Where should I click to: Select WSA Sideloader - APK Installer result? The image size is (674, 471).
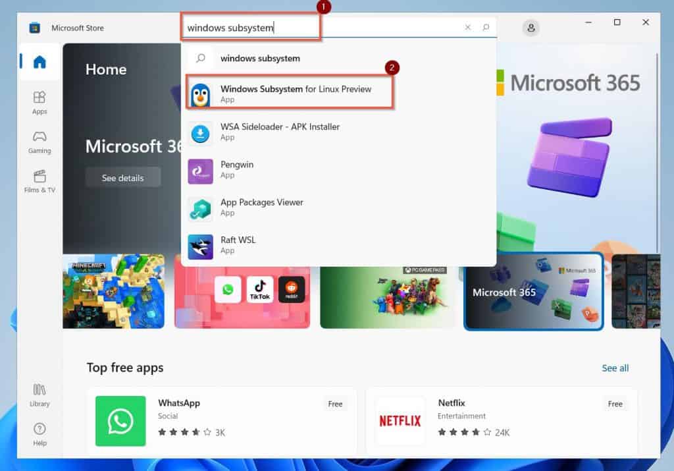pyautogui.click(x=339, y=132)
